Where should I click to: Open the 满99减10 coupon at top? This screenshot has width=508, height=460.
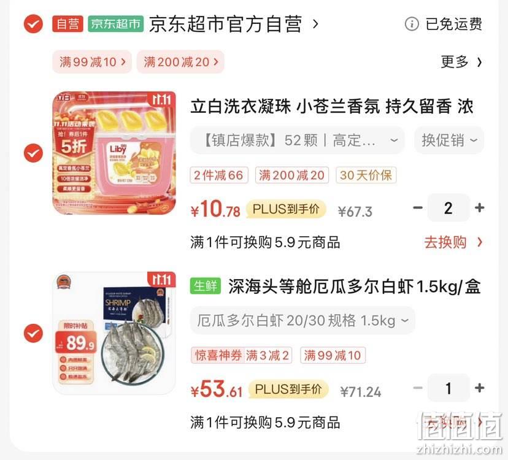[x=92, y=62]
